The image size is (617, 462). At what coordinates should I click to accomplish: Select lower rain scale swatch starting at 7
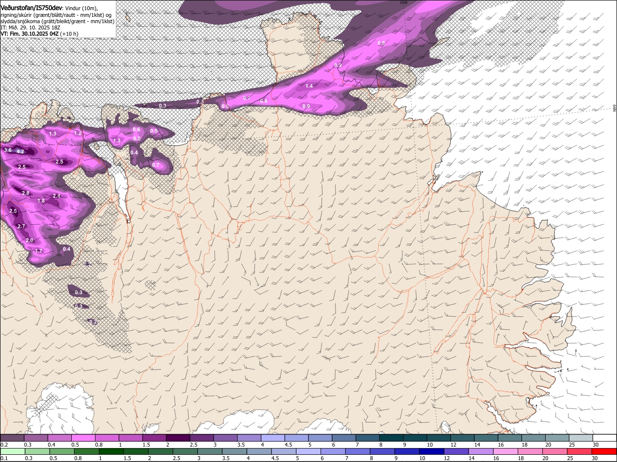(x=358, y=451)
